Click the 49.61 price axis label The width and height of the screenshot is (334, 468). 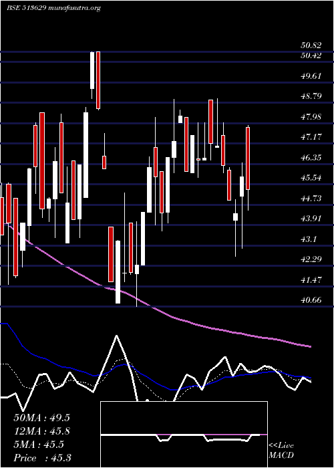[x=311, y=76]
